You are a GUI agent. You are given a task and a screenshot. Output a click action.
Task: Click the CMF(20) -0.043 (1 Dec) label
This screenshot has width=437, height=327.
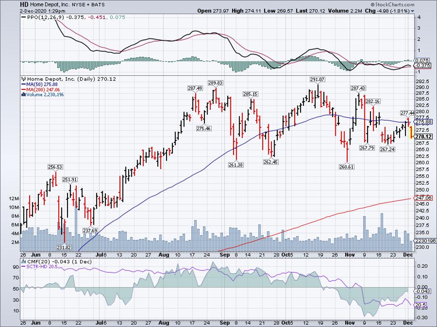(59, 262)
